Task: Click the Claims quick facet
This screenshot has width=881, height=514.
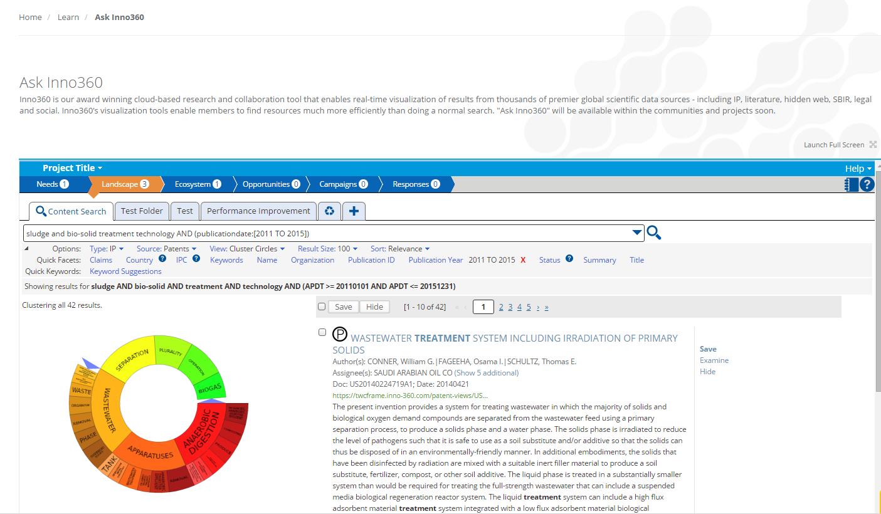Action: click(x=101, y=260)
